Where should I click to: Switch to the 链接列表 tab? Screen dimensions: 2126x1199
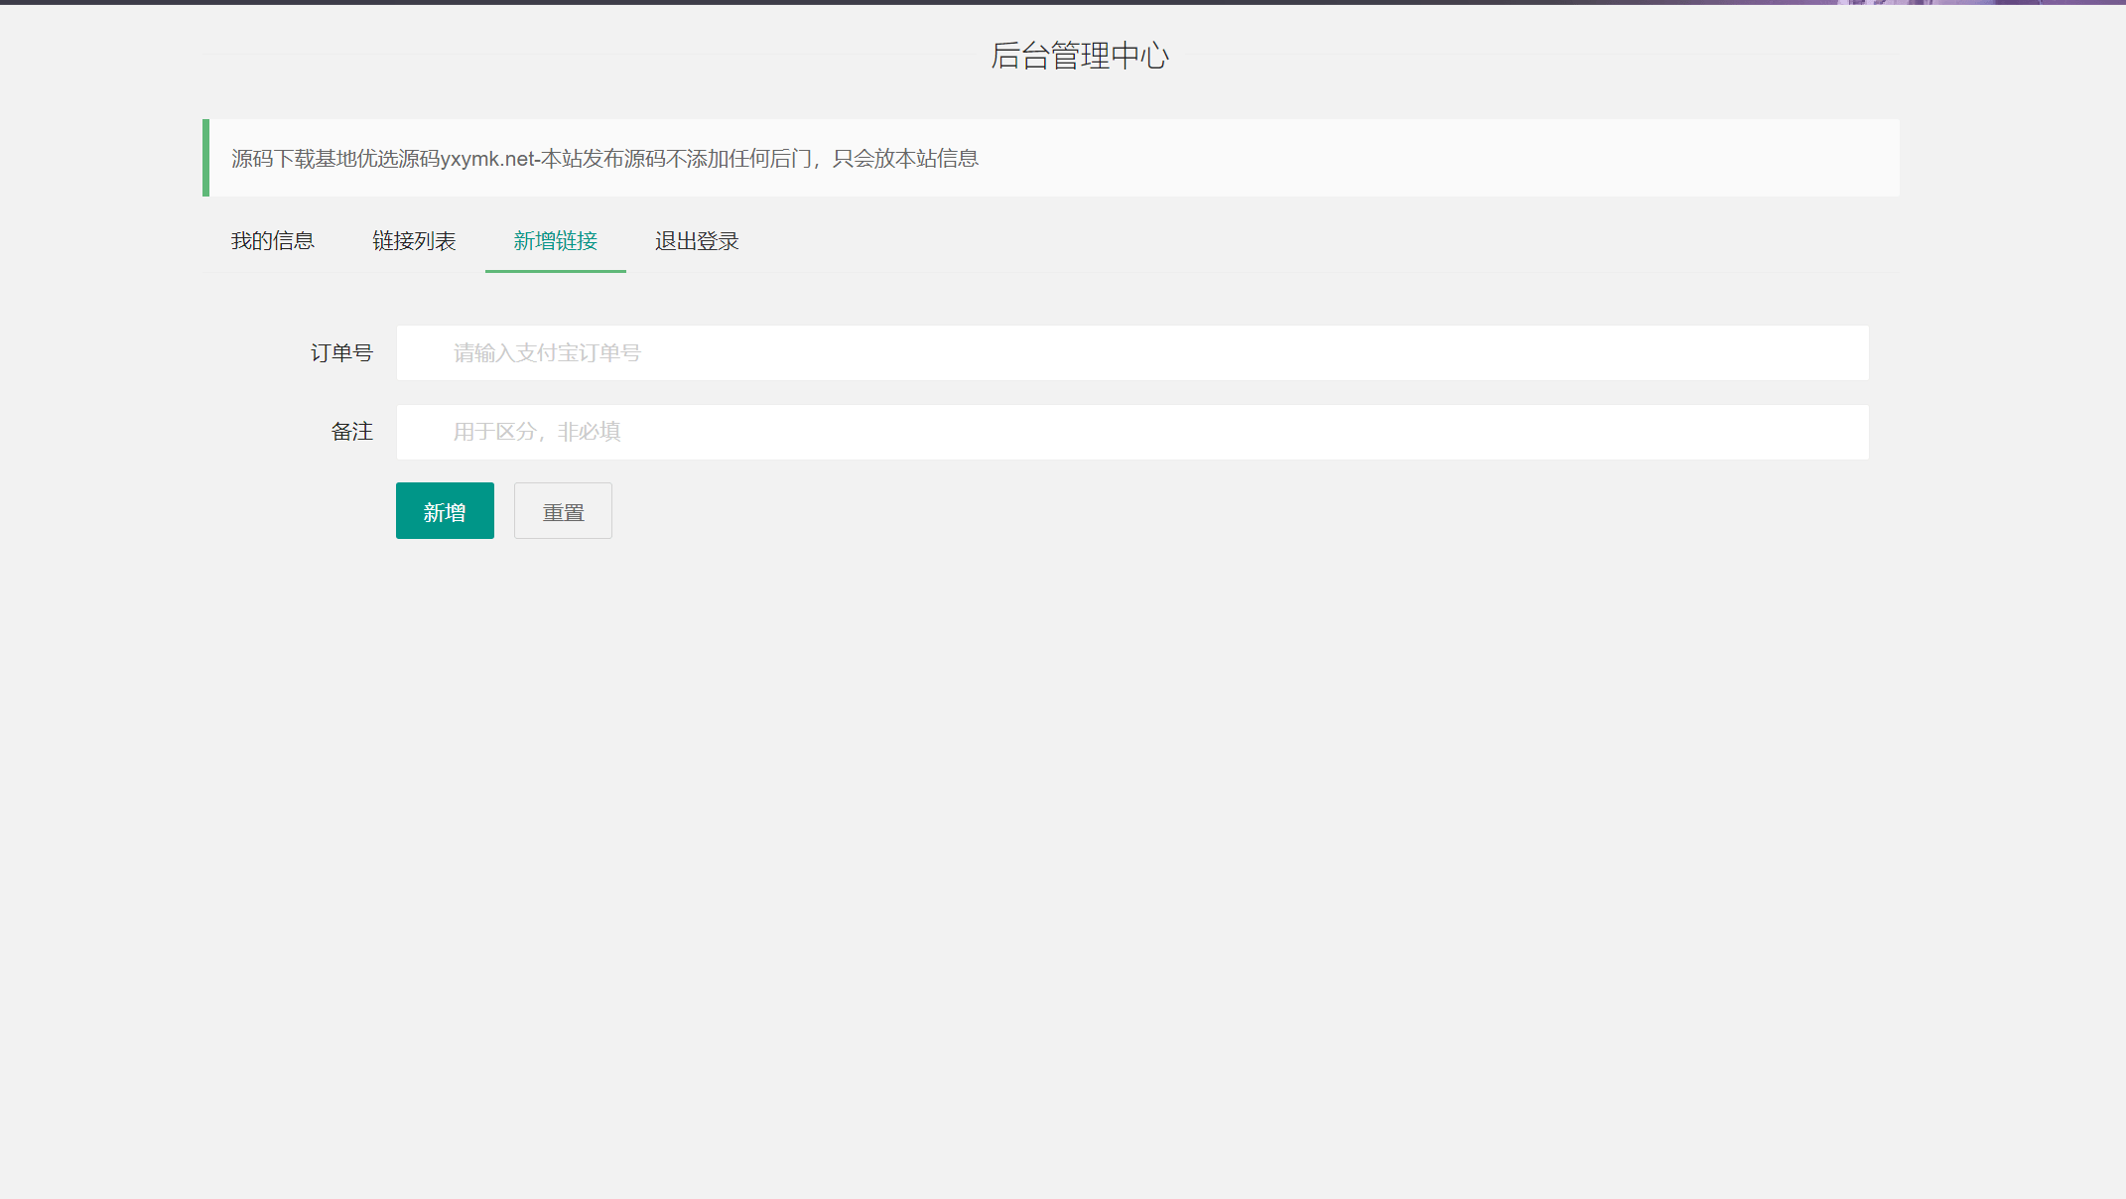[x=414, y=241]
